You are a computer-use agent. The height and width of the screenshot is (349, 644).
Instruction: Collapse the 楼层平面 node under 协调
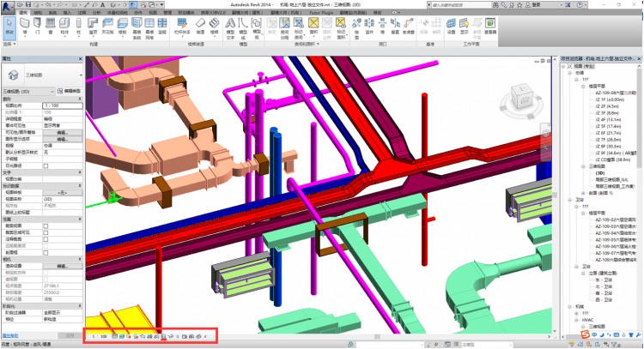[583, 87]
